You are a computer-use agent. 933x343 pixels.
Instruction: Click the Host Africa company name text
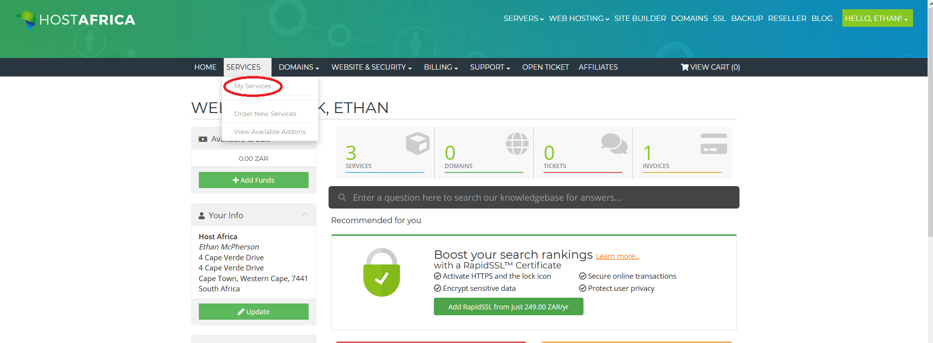(218, 236)
